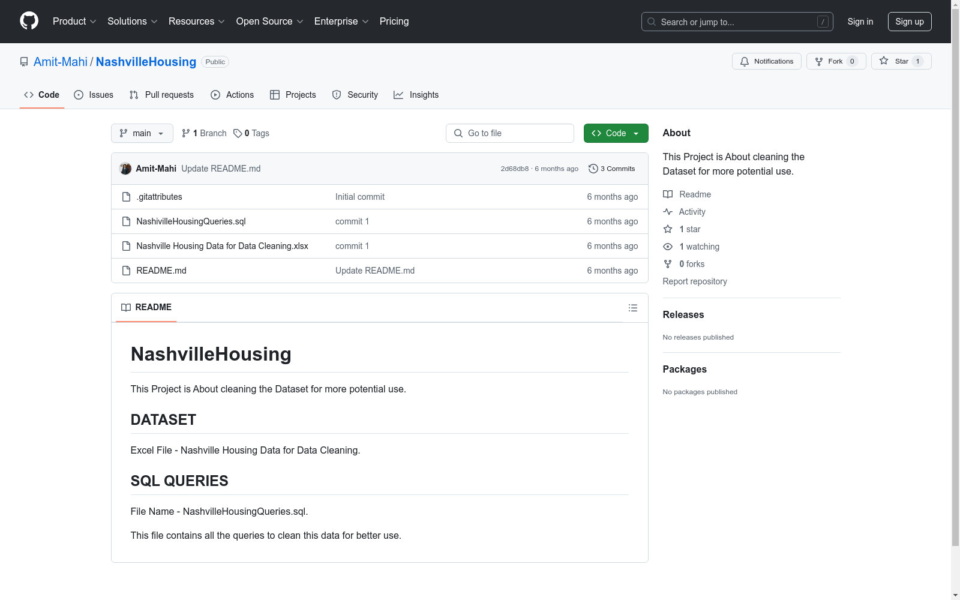960x600 pixels.
Task: Open the Activity link
Action: (x=684, y=212)
